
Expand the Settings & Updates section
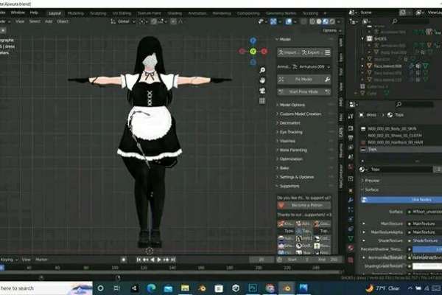[x=297, y=177]
